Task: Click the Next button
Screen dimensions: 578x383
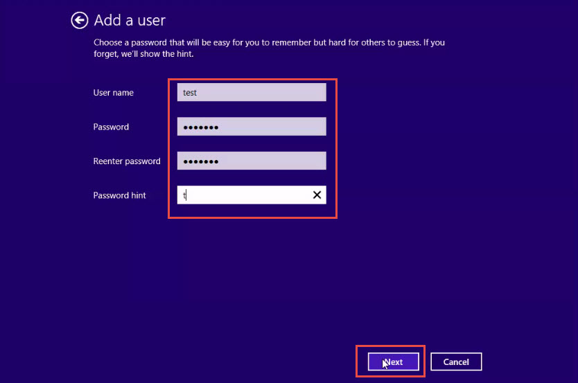Action: pos(394,362)
